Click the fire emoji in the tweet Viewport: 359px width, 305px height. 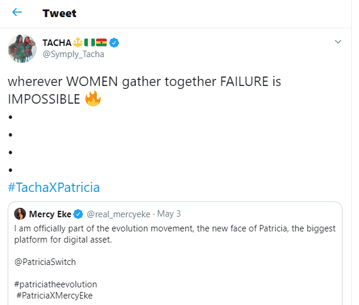pos(93,100)
